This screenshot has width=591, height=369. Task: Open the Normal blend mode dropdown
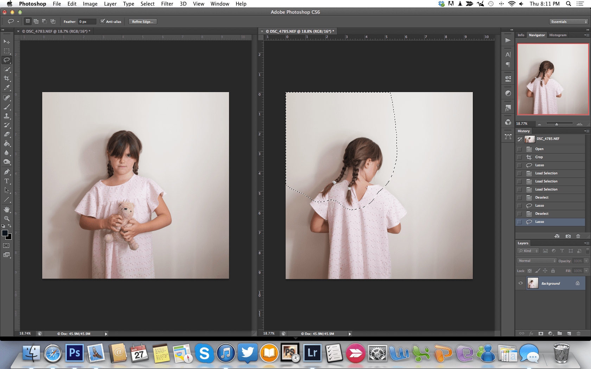[536, 261]
